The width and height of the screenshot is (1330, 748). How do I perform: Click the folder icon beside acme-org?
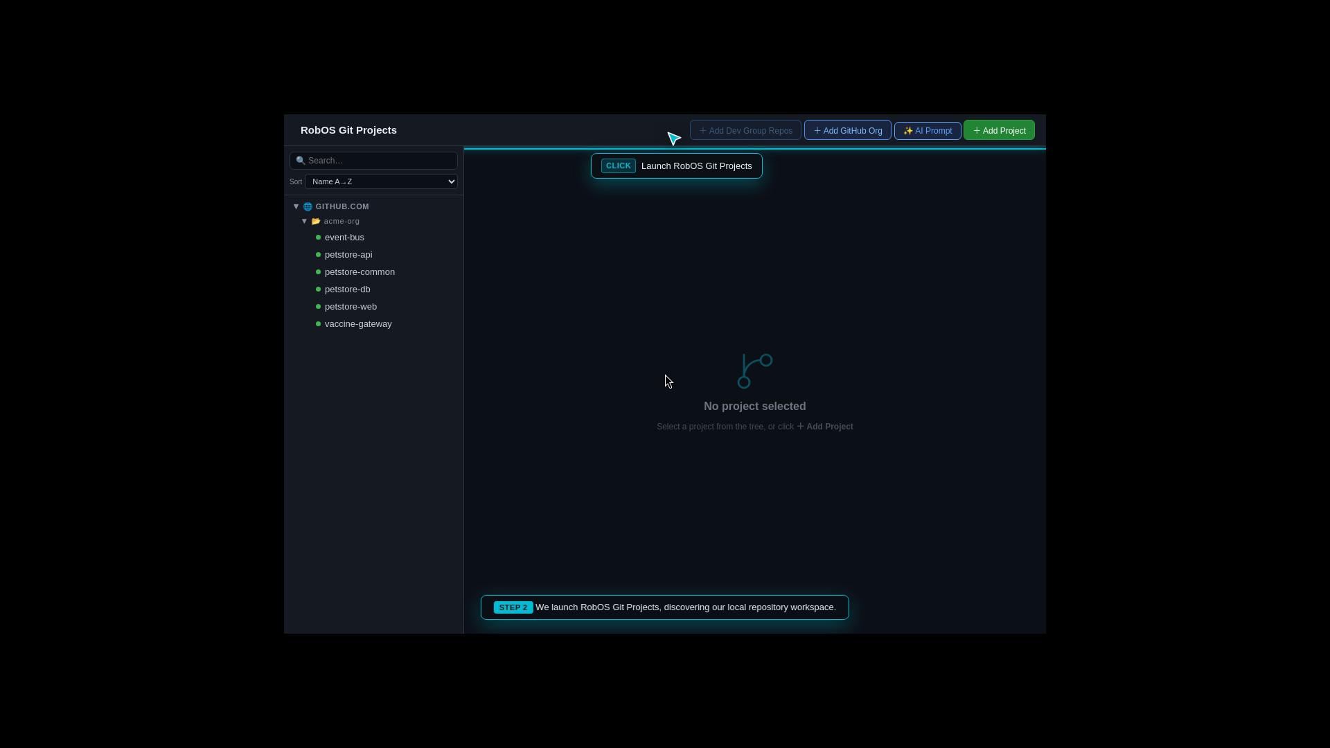[316, 221]
